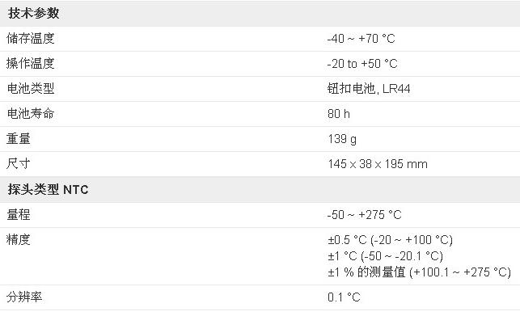Select the 精度 row label
The image size is (520, 316).
pyautogui.click(x=19, y=239)
